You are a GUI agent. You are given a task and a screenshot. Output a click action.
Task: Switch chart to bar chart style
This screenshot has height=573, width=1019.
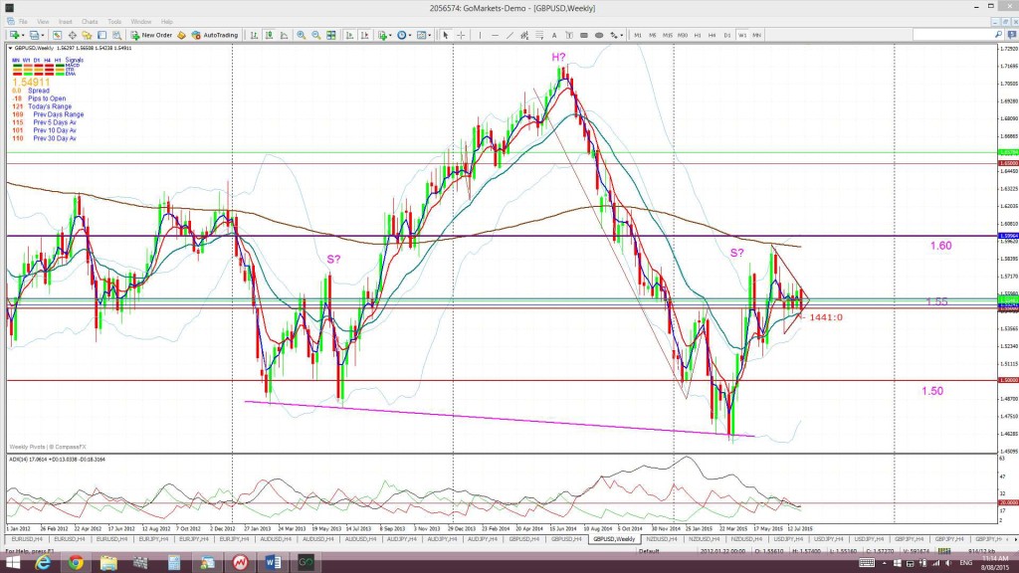click(254, 35)
